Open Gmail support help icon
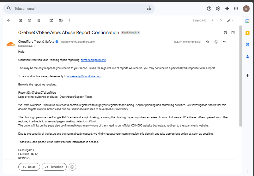The width and height of the screenshot is (254, 176). [209, 9]
